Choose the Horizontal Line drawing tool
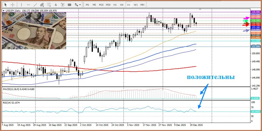The height and width of the screenshot is (131, 262). coord(29,5)
